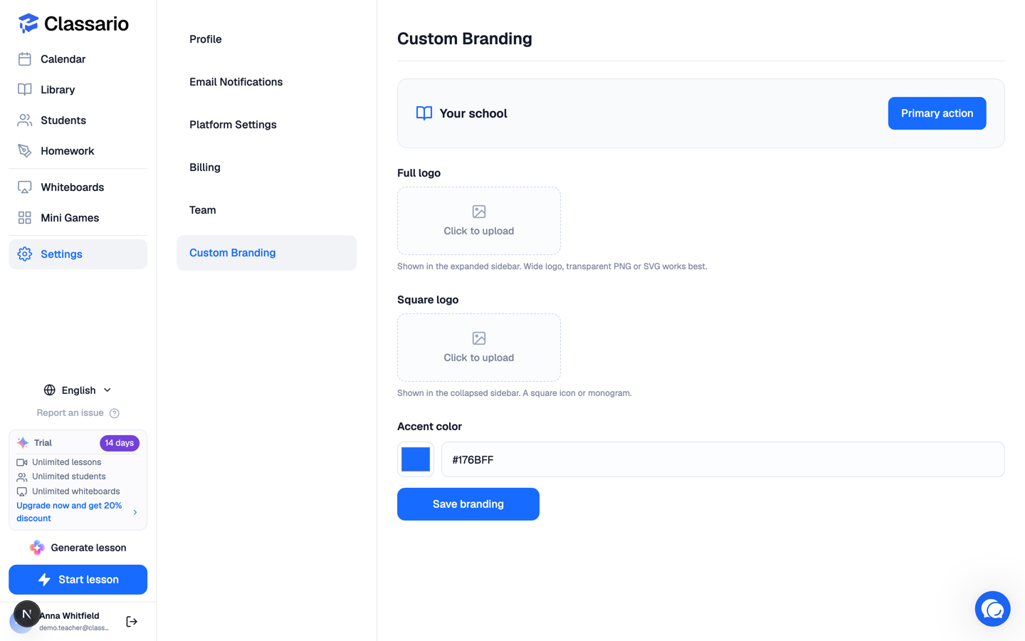Click the 'Unlimited students' trial feature text

pos(68,476)
